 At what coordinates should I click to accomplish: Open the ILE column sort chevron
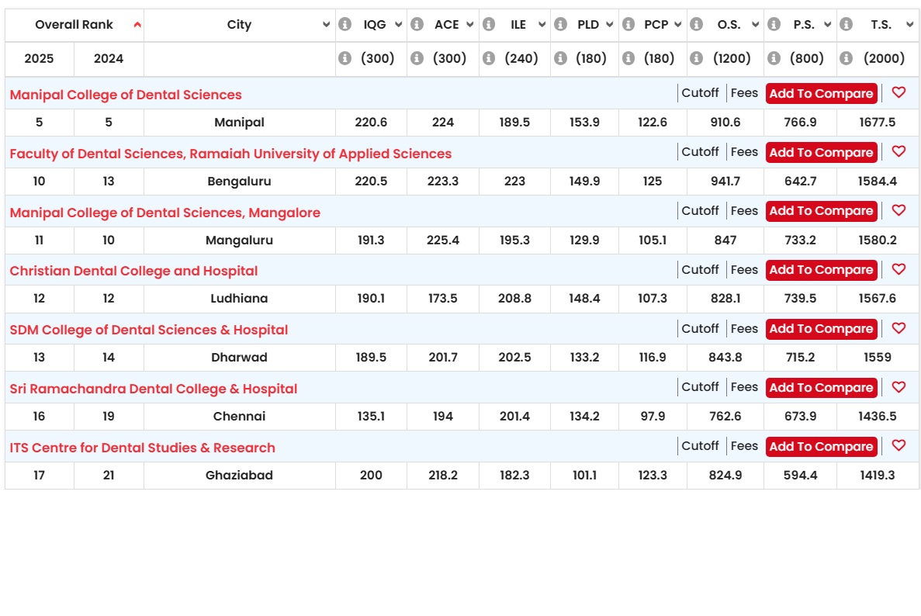(x=542, y=25)
